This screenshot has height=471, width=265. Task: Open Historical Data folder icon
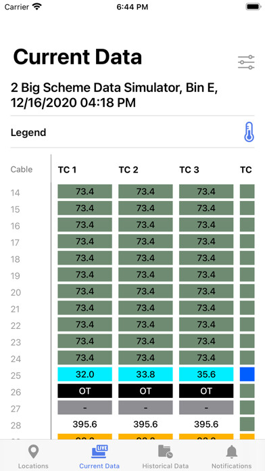pos(166,451)
